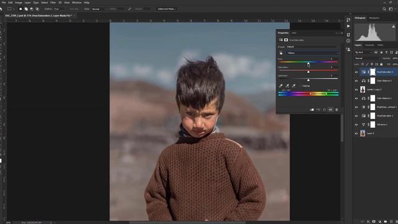Select the New Selection mode icon

[21, 9]
